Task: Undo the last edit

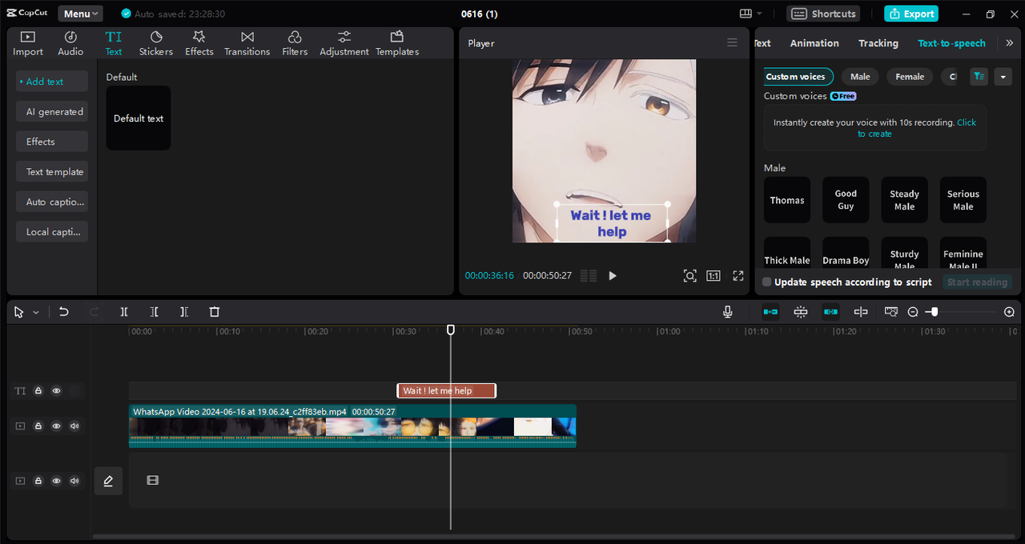Action: click(x=64, y=312)
